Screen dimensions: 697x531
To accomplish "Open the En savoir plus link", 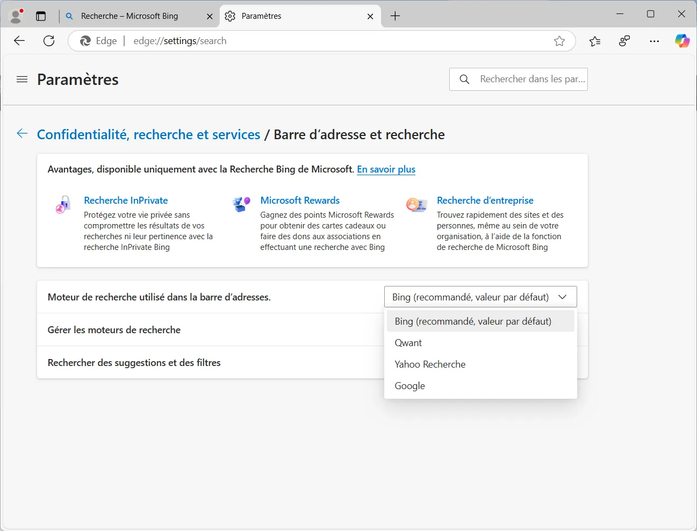I will 386,169.
